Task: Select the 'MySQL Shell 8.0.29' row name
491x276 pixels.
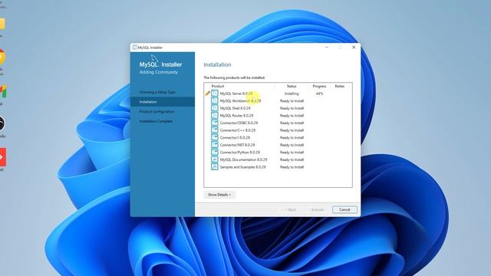Action: coord(236,108)
